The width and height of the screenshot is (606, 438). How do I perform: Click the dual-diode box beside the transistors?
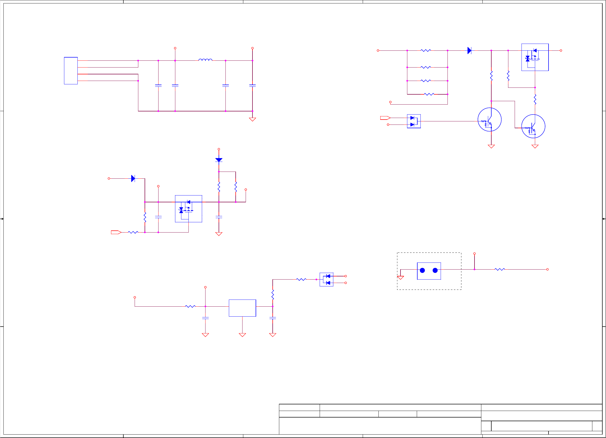click(x=414, y=121)
